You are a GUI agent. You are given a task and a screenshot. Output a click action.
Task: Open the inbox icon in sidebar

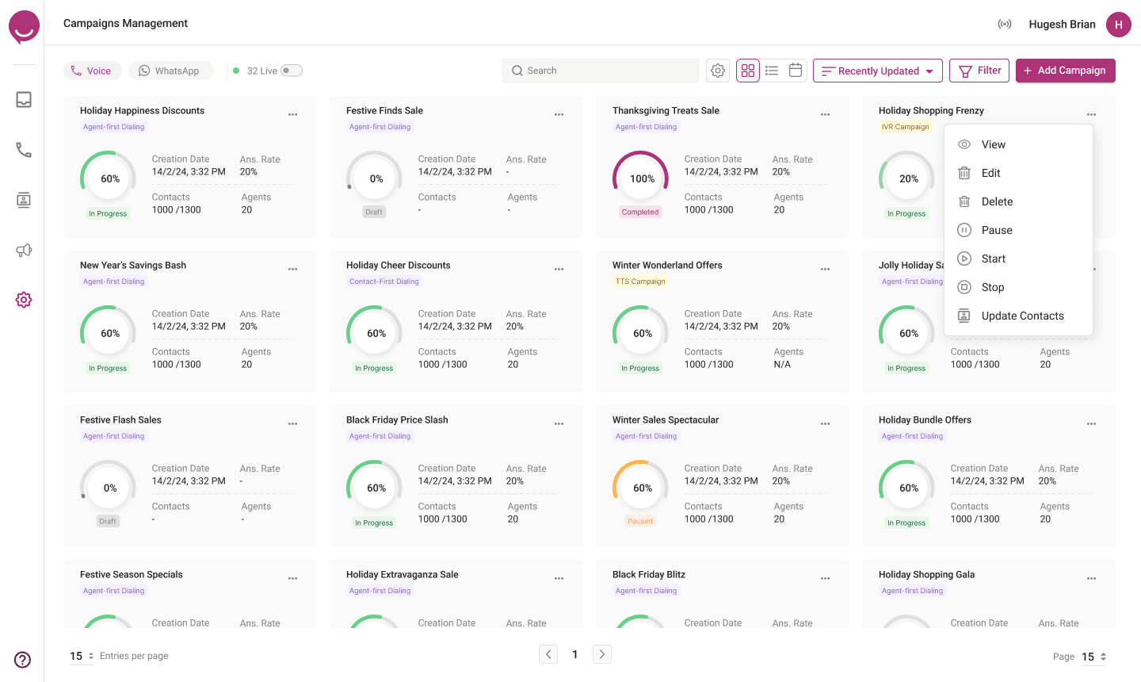[24, 100]
